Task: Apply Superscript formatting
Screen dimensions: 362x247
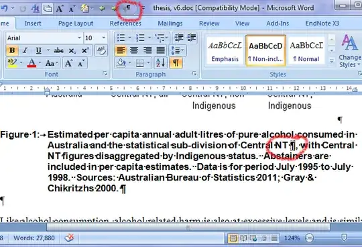Action: point(85,50)
